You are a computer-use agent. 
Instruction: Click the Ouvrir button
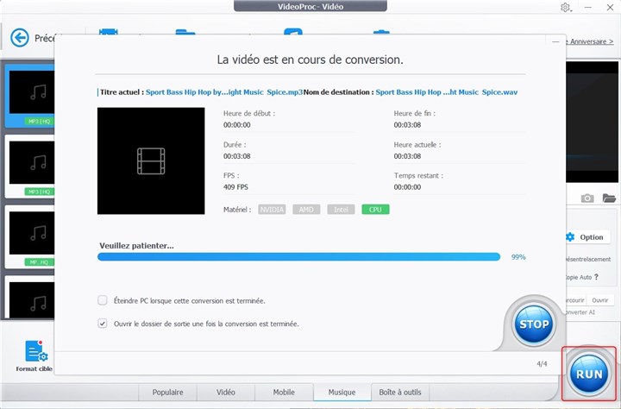pos(600,300)
